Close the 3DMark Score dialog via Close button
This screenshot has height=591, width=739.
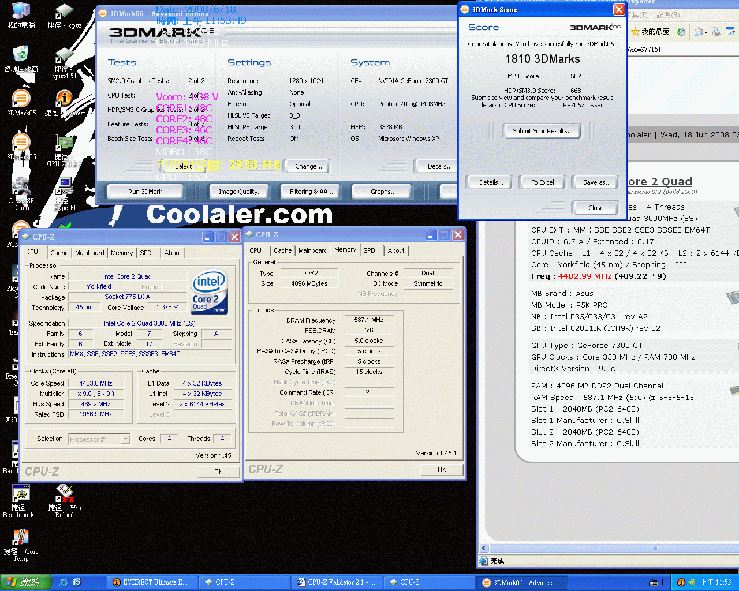click(x=596, y=208)
